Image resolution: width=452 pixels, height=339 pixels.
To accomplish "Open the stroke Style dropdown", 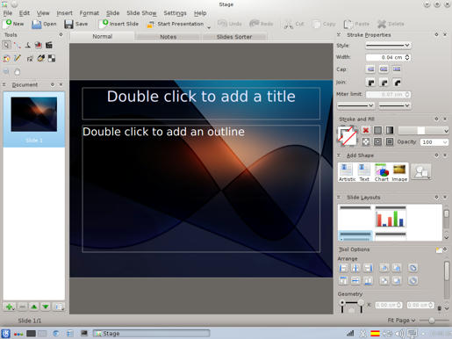I will [x=388, y=46].
